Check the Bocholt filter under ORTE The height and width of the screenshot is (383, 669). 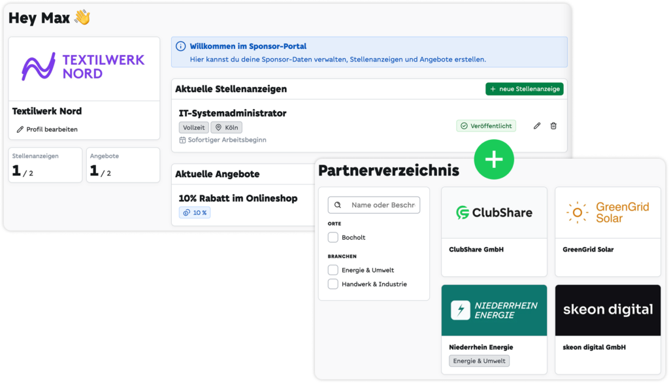(333, 237)
